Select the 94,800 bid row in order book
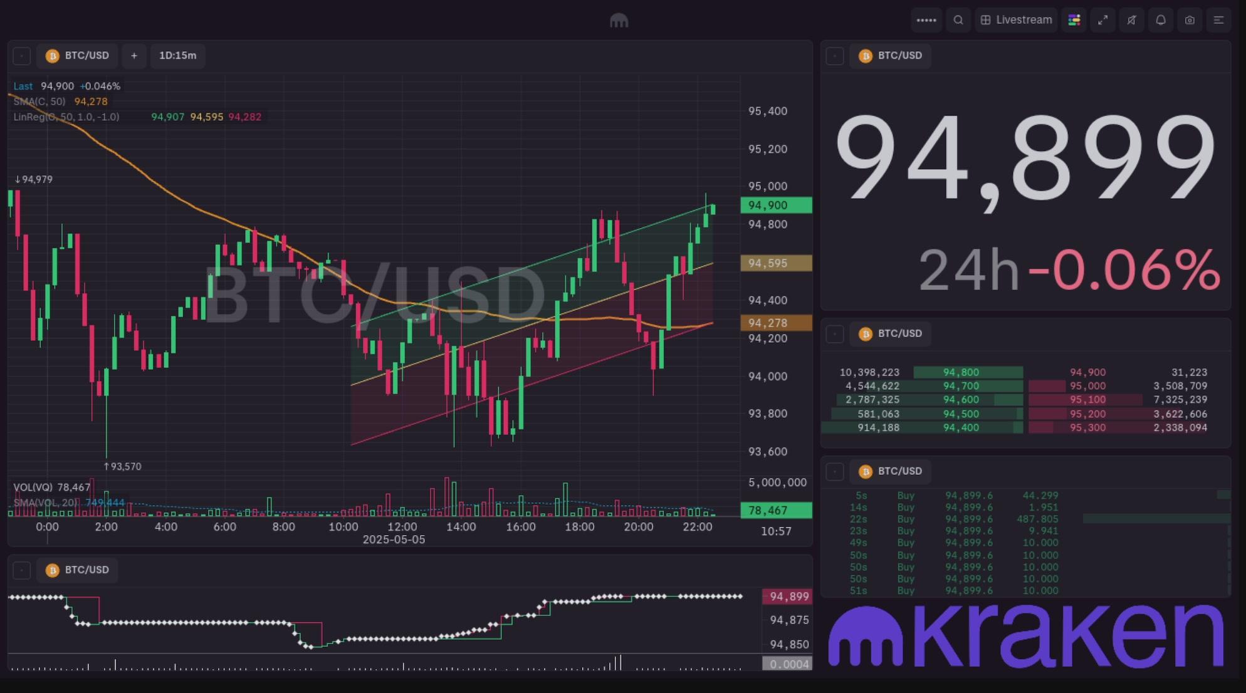This screenshot has height=693, width=1246. pos(922,372)
